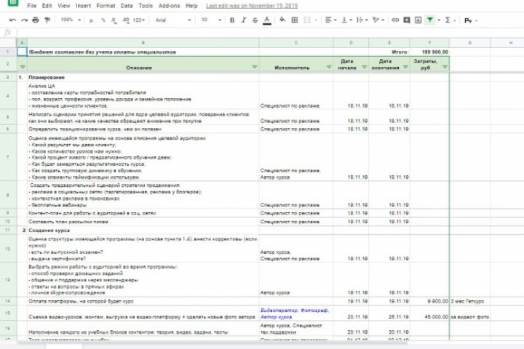
Task: Select row 14 header
Action: (x=8, y=301)
